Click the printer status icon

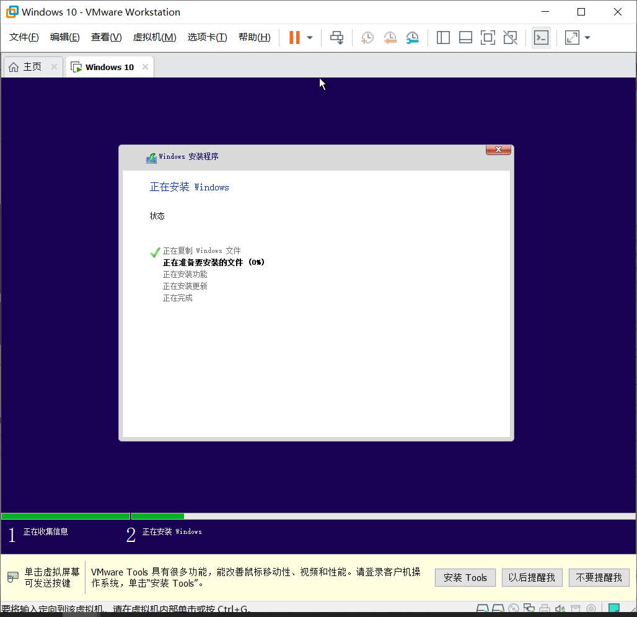[545, 608]
